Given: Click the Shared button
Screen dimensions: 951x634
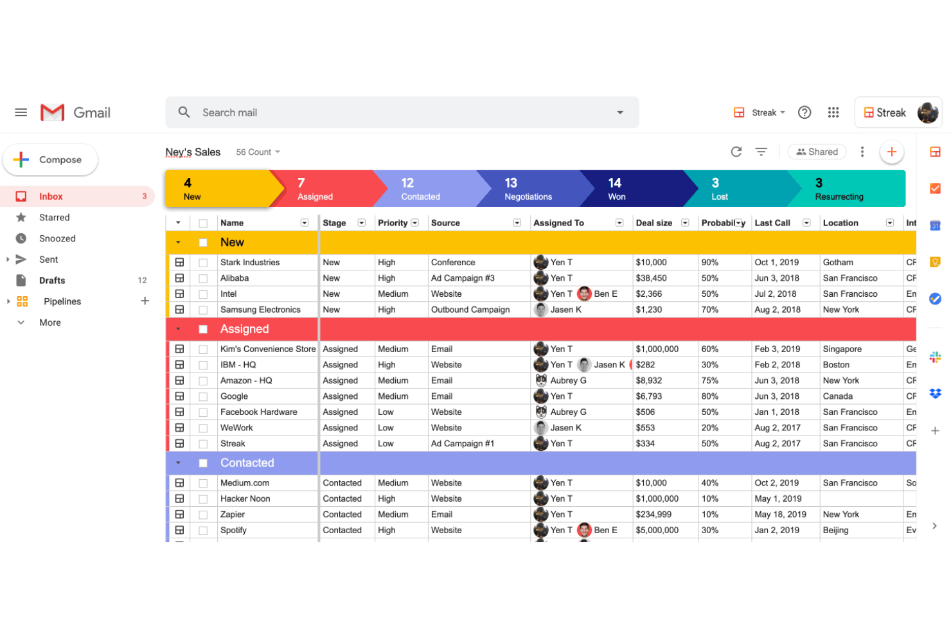Looking at the screenshot, I should tap(817, 152).
